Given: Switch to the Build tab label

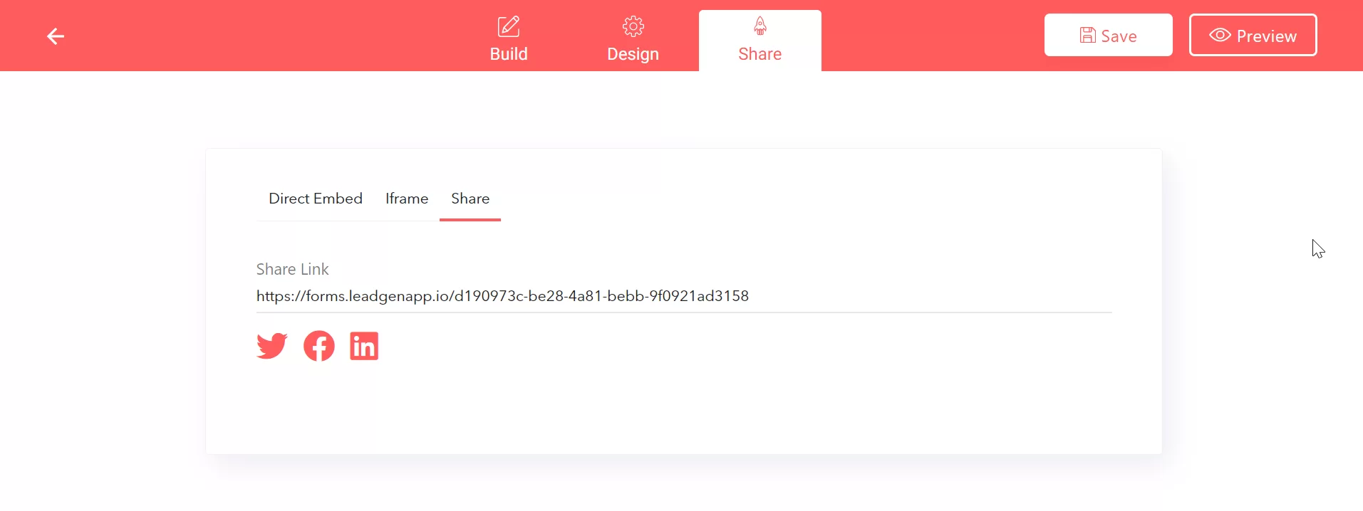Looking at the screenshot, I should click(509, 54).
